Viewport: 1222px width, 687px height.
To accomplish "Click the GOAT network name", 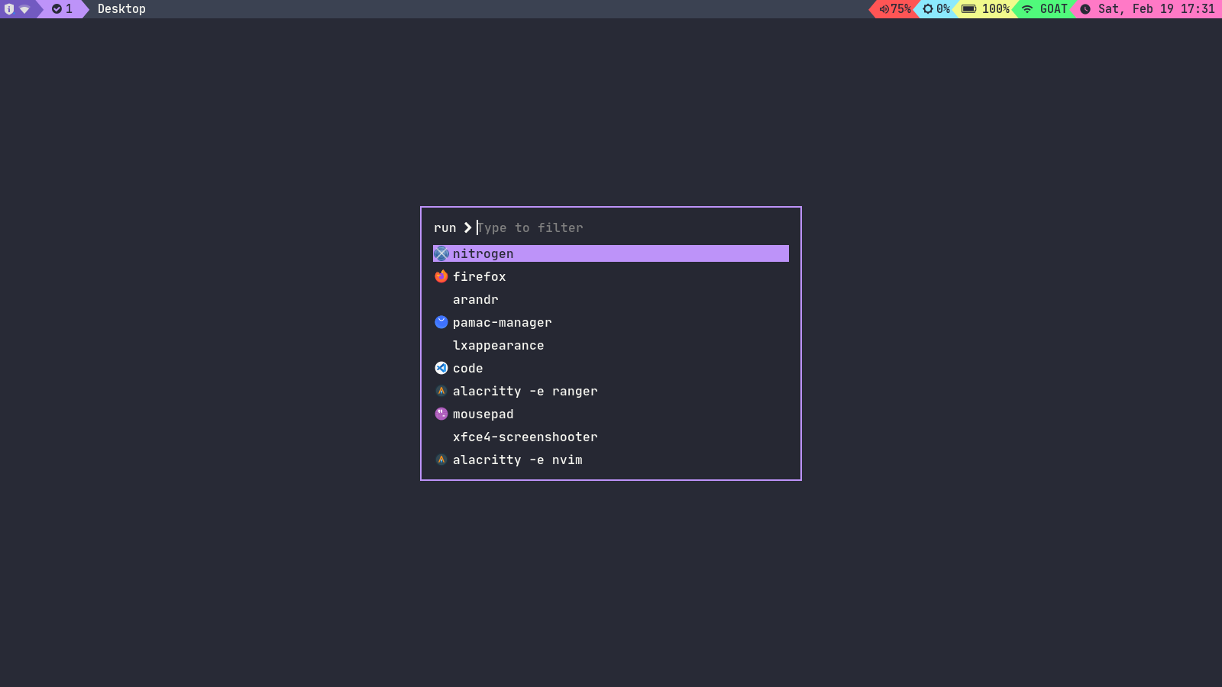I will [1054, 9].
